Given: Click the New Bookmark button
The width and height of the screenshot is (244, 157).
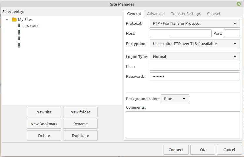Looking at the screenshot, I should (44, 124).
